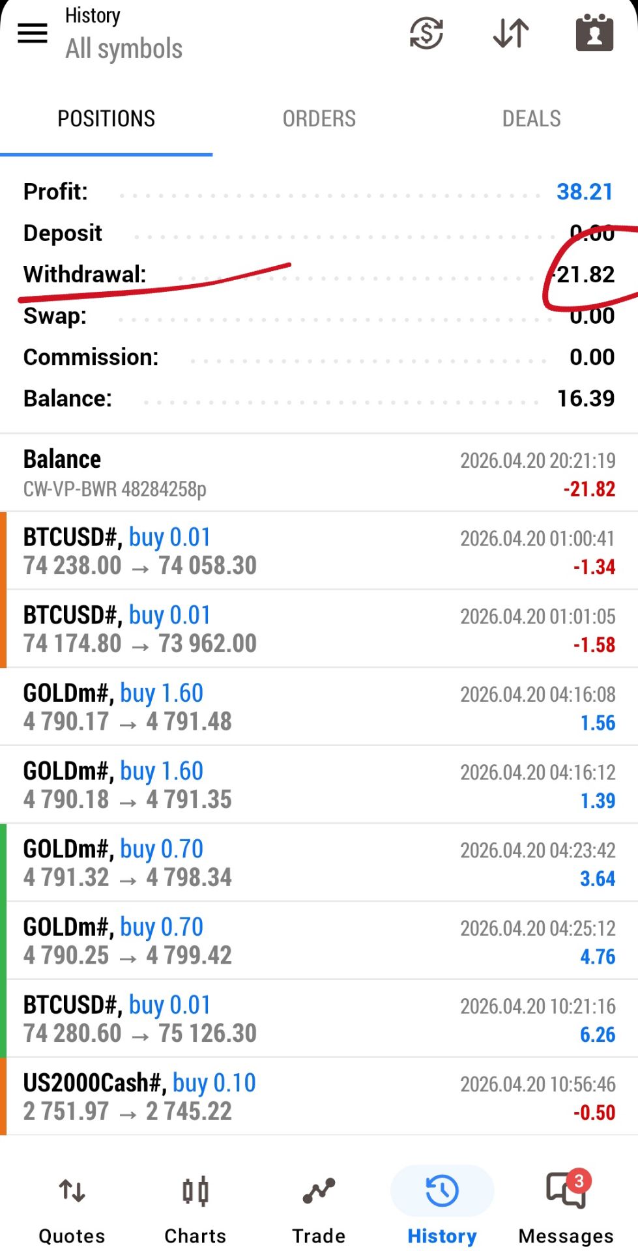Expand GOLDm# buy 1.60 trade earning 1.56

(x=319, y=707)
